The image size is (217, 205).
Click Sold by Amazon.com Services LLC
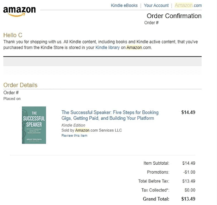(92, 130)
